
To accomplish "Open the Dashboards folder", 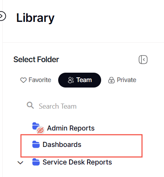I will pos(82,146).
